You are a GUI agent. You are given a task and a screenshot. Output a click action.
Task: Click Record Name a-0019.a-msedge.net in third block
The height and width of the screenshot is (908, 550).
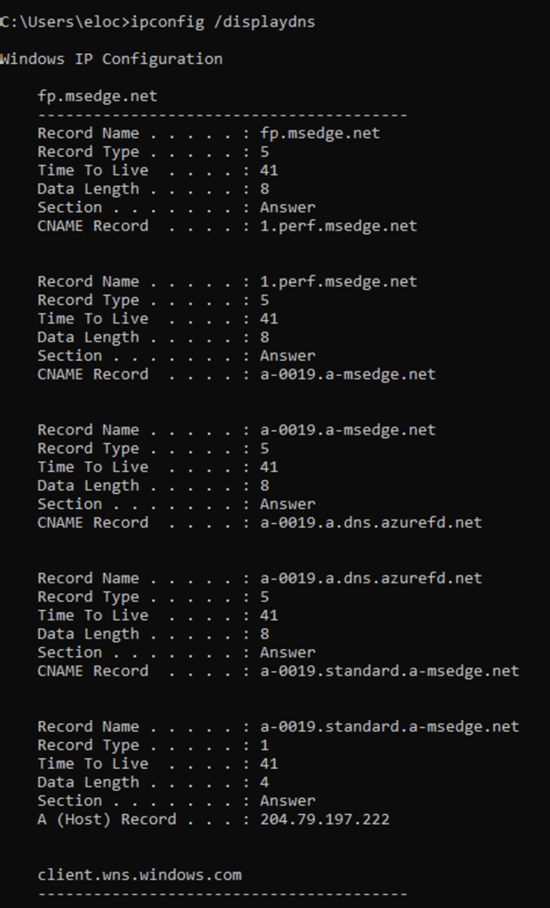tap(348, 430)
